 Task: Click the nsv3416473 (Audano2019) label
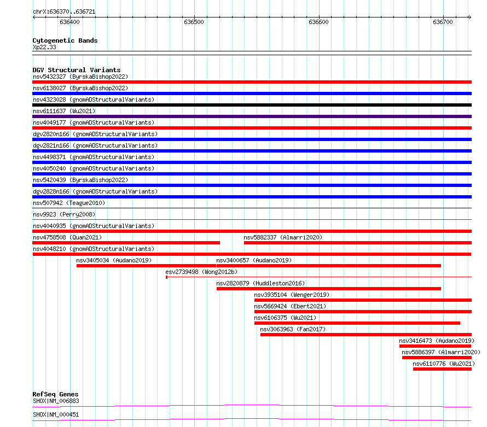click(x=437, y=341)
